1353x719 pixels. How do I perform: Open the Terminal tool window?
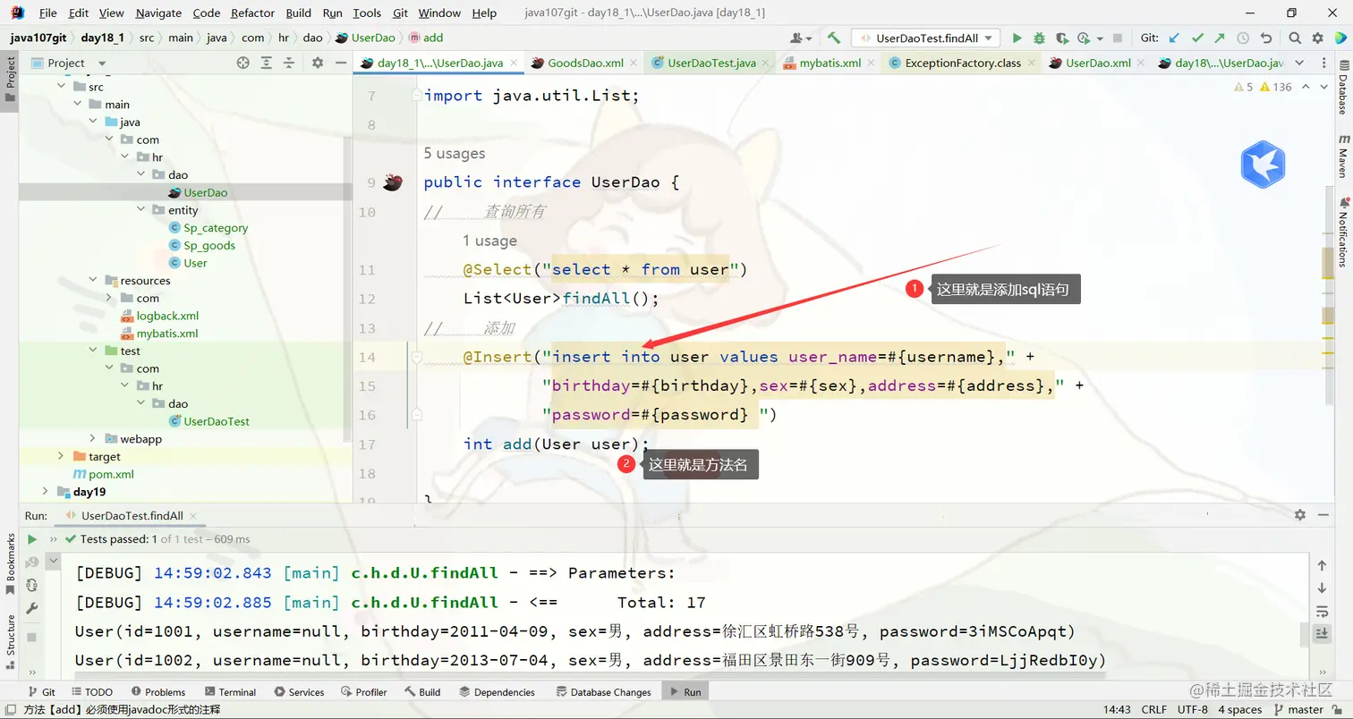point(230,692)
